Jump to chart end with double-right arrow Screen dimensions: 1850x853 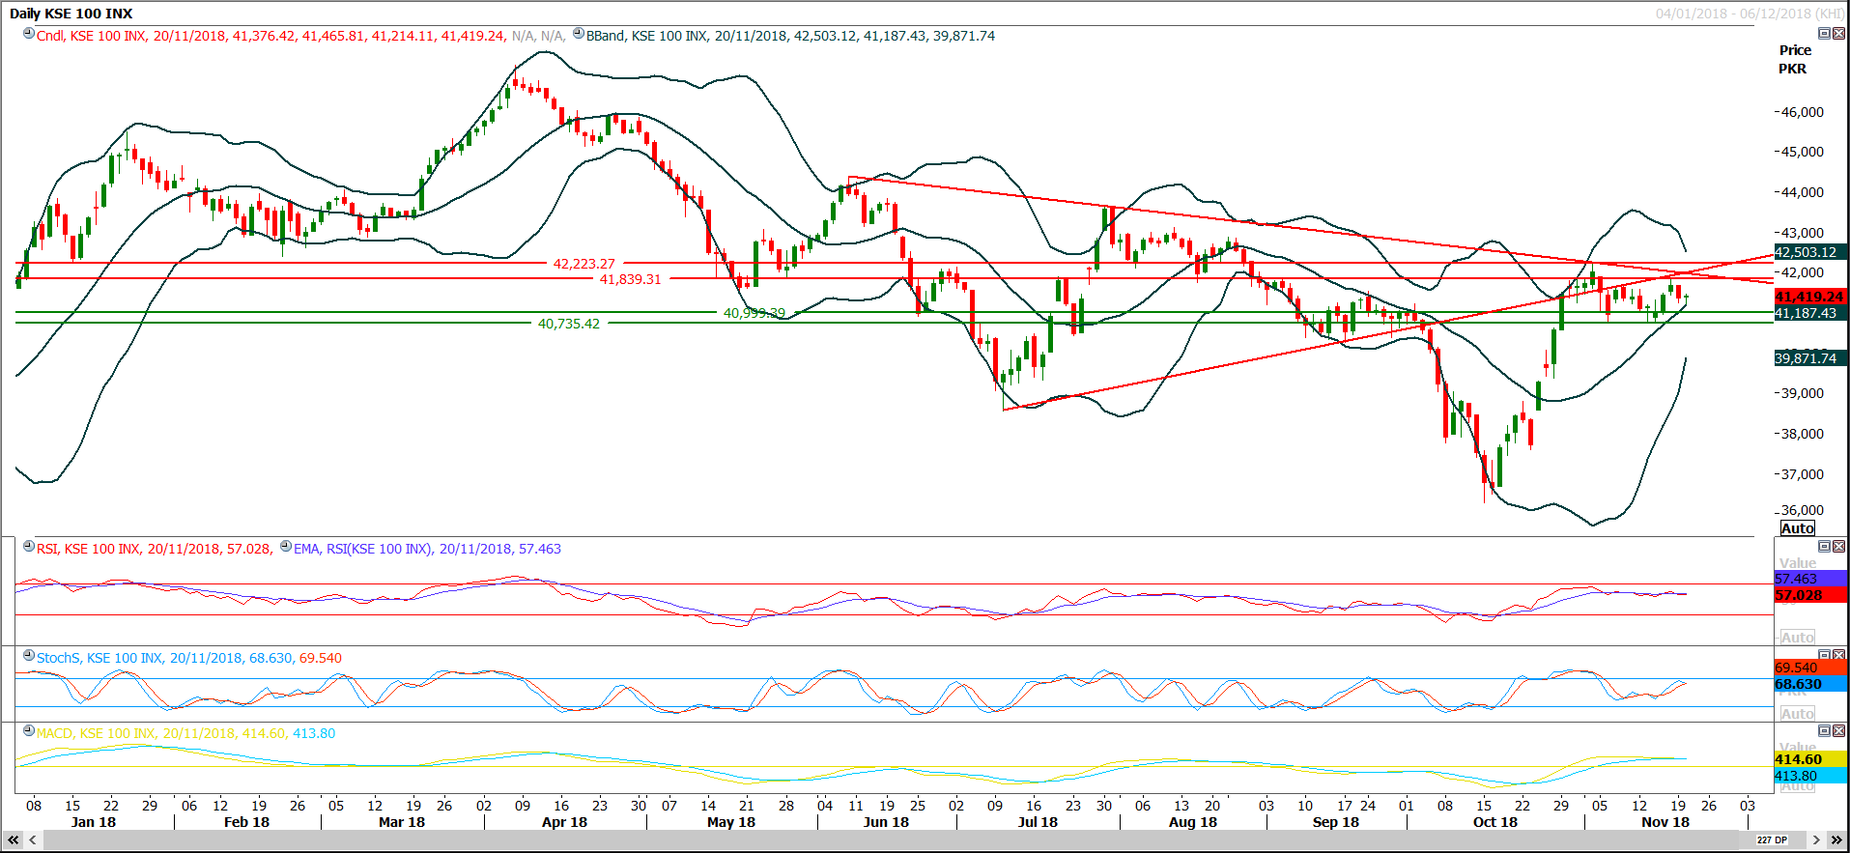point(1836,840)
